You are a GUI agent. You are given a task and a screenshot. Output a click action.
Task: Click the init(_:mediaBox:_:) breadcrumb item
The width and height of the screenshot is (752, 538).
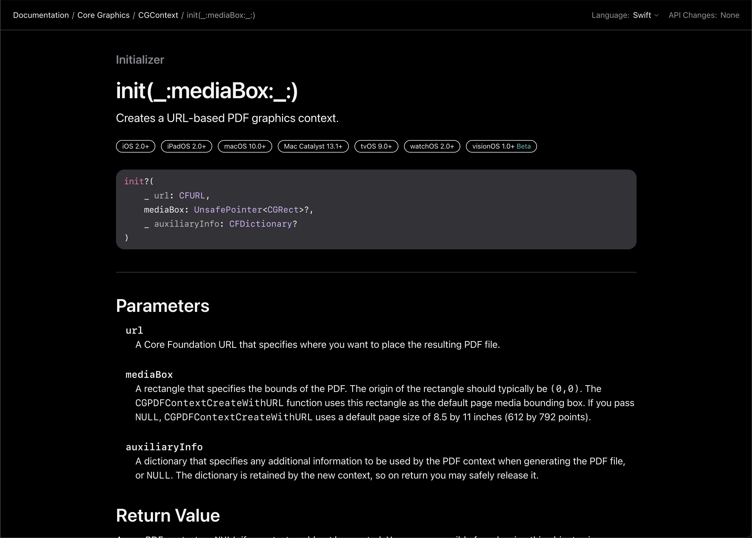[x=221, y=15]
